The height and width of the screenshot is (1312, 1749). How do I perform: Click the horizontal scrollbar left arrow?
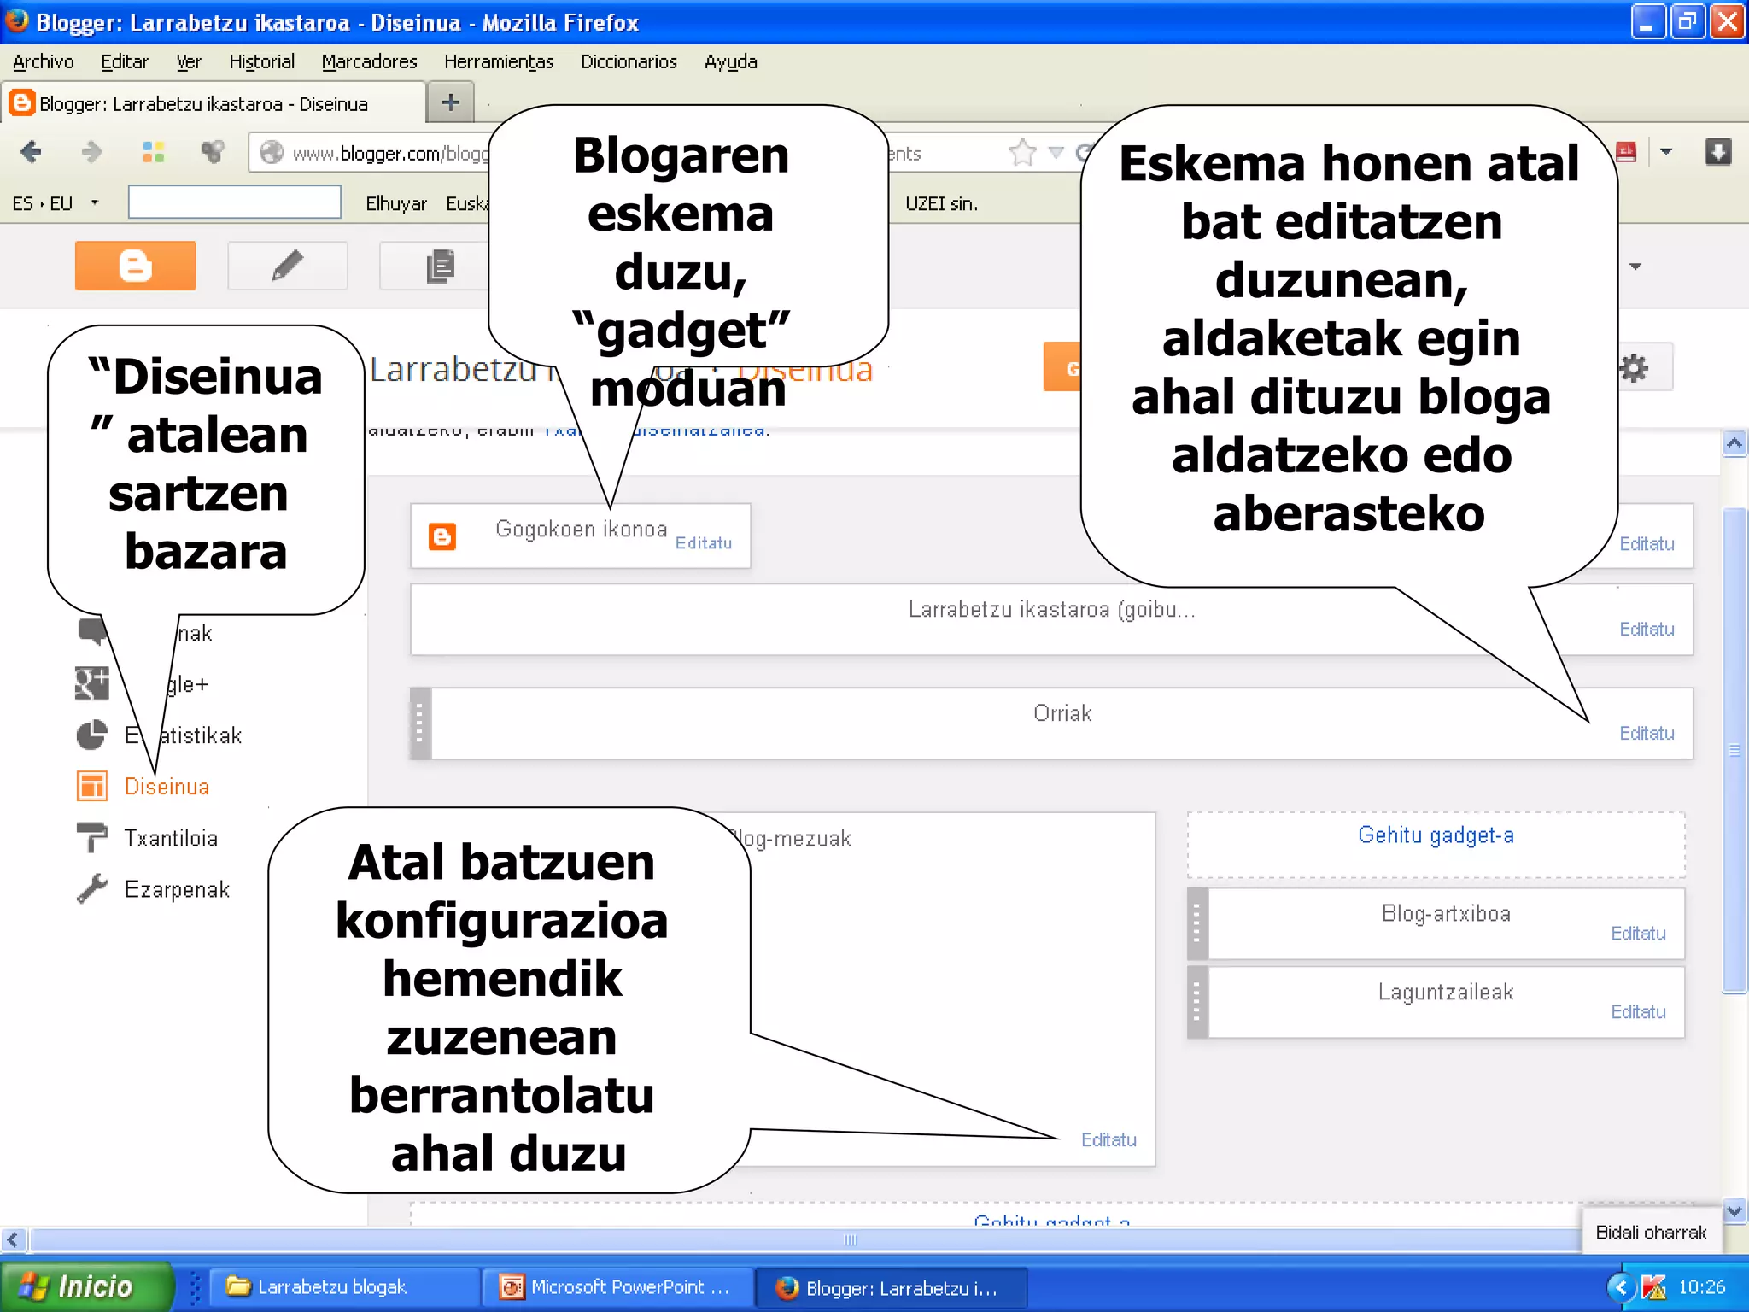pyautogui.click(x=13, y=1239)
